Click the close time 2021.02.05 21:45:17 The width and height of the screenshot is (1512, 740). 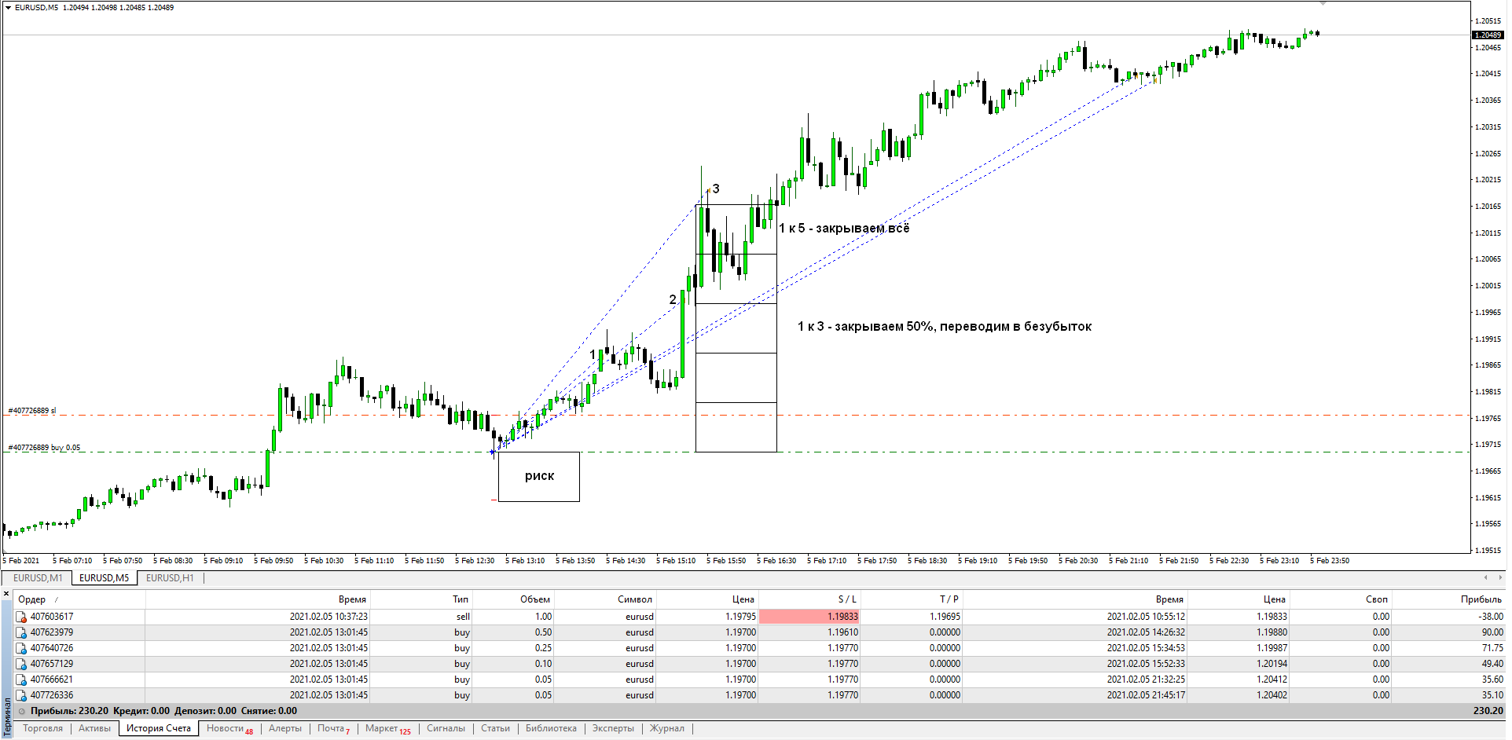pos(1146,695)
